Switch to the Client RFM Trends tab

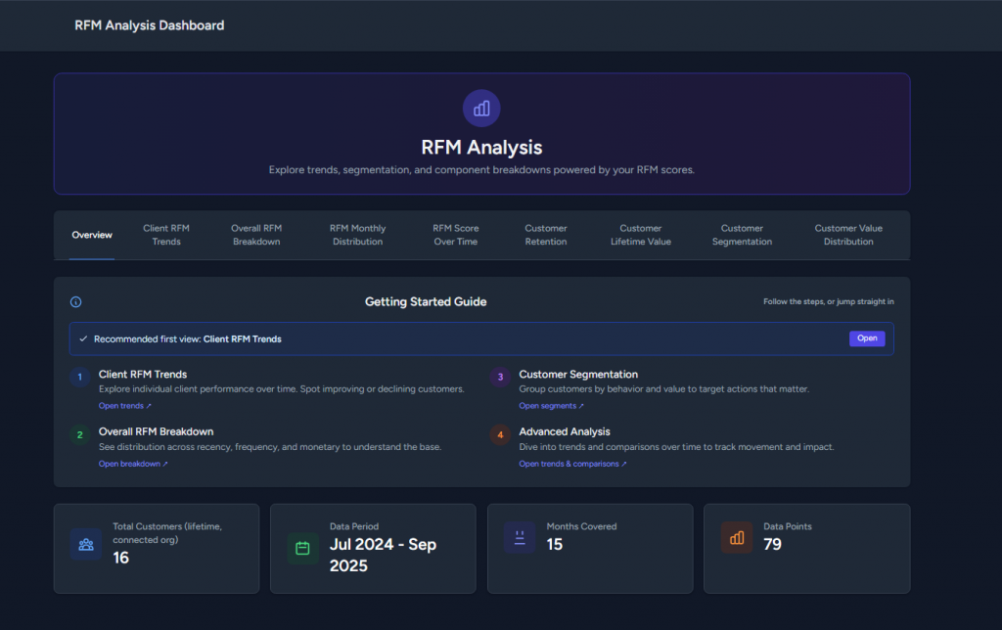coord(166,235)
